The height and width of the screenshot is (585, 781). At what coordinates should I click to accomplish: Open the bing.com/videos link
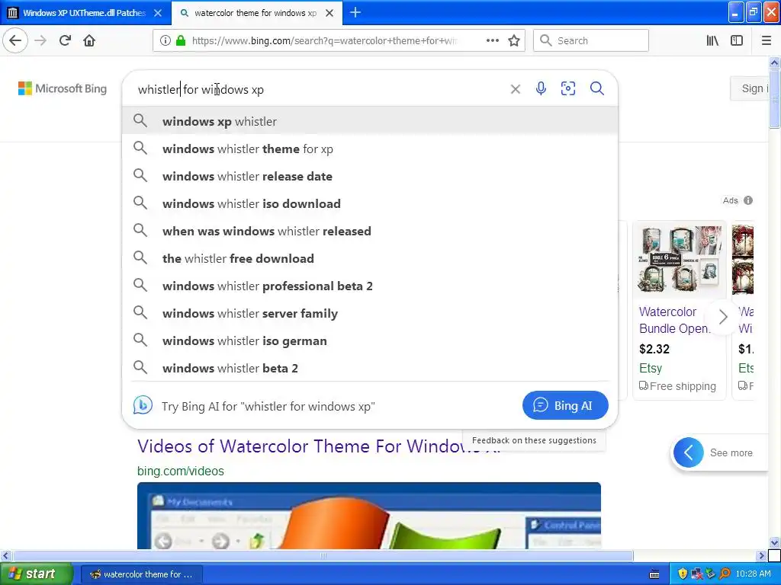[x=180, y=471]
